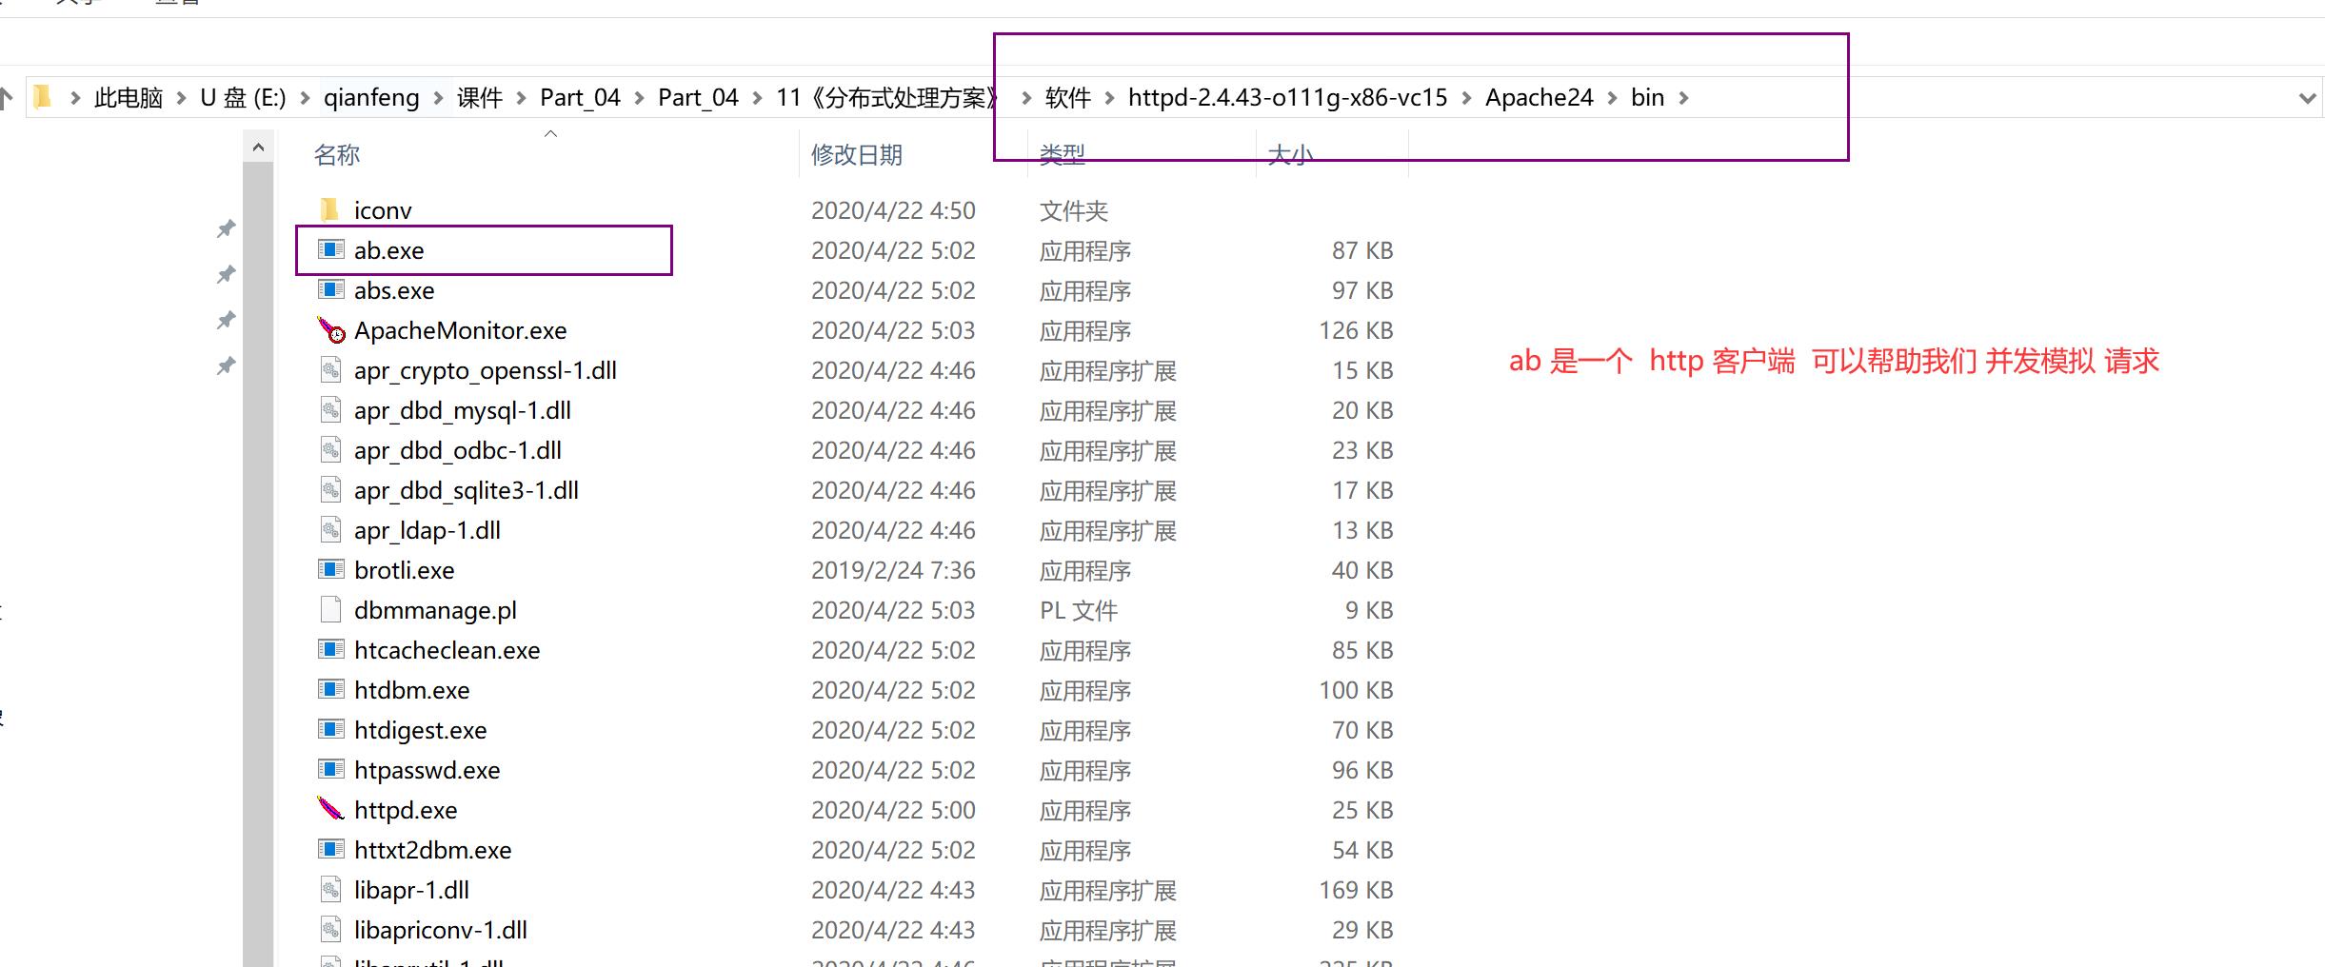Click the apr_ldap-1.dll file icon
Screen dimensions: 2325x967
click(x=330, y=529)
